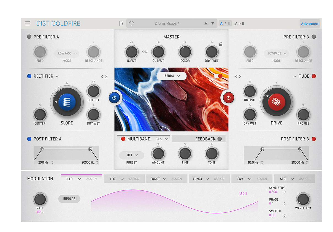Click the next preset arrow after Drums Ripper

tap(213, 23)
